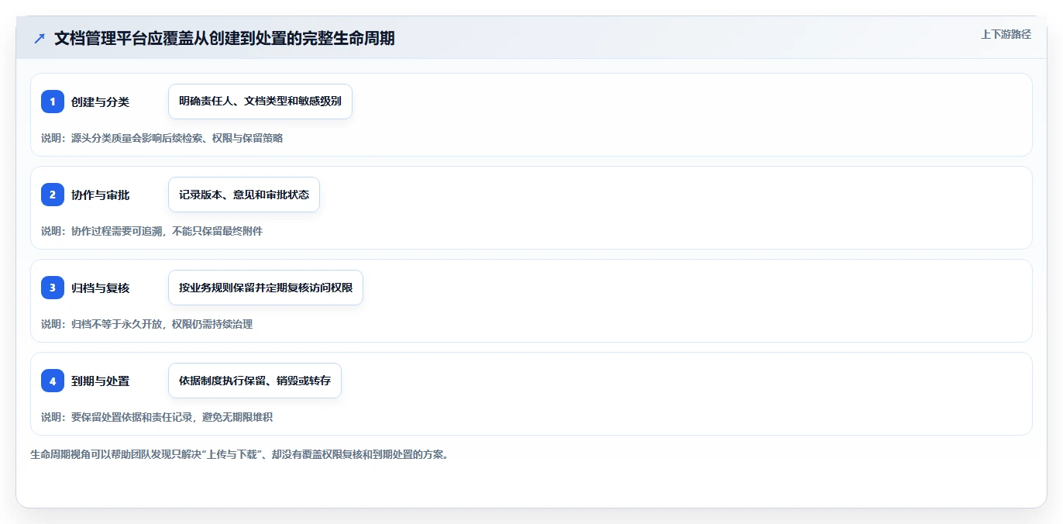The image size is (1063, 524).
Task: Click the 记录版本、意见和审批状态 chip
Action: [x=244, y=195]
